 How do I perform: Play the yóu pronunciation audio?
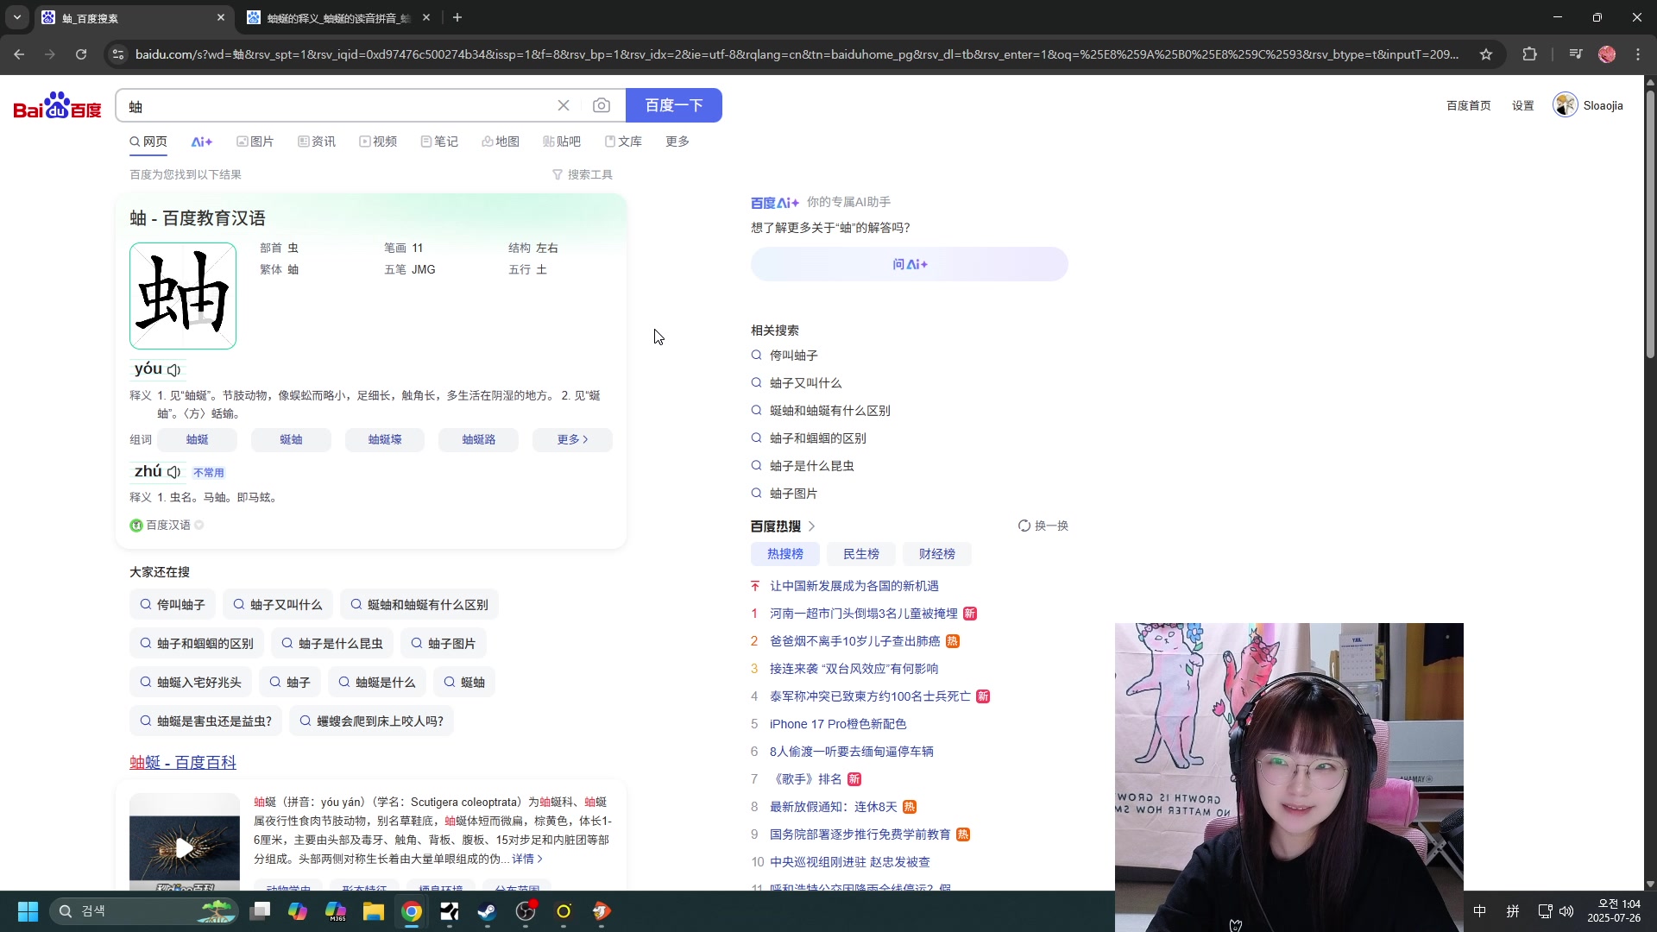[174, 370]
